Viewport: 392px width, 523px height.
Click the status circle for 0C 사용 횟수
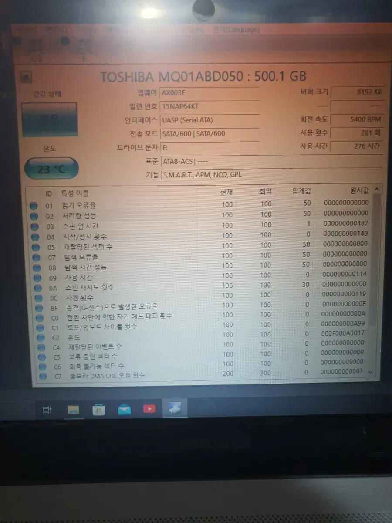tap(38, 298)
